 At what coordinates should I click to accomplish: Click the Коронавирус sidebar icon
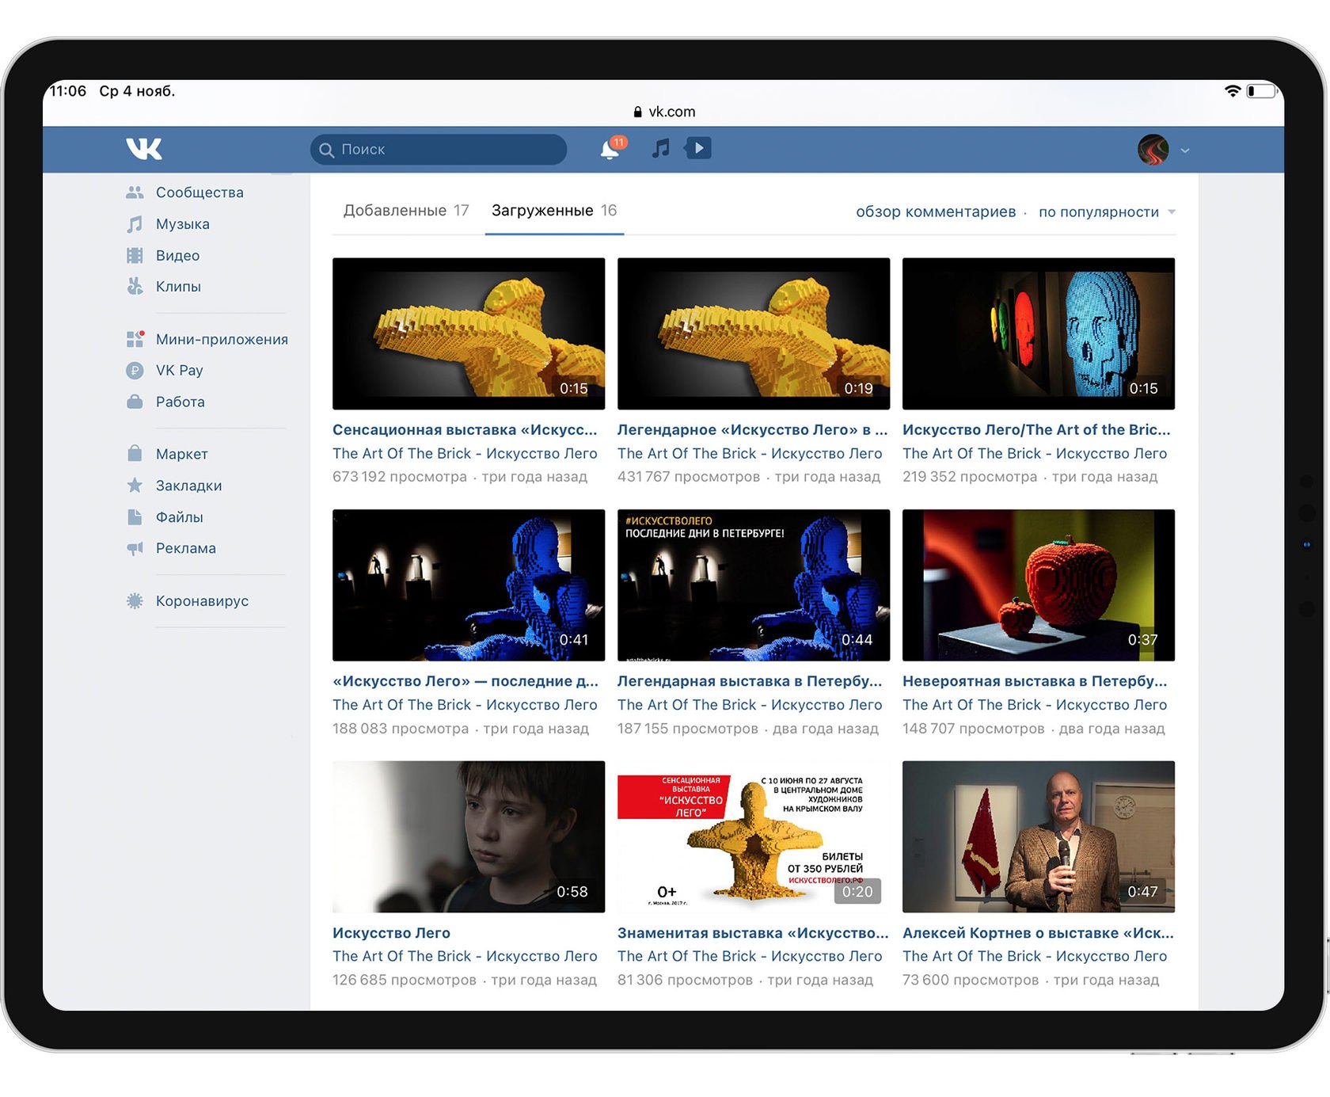click(x=135, y=600)
